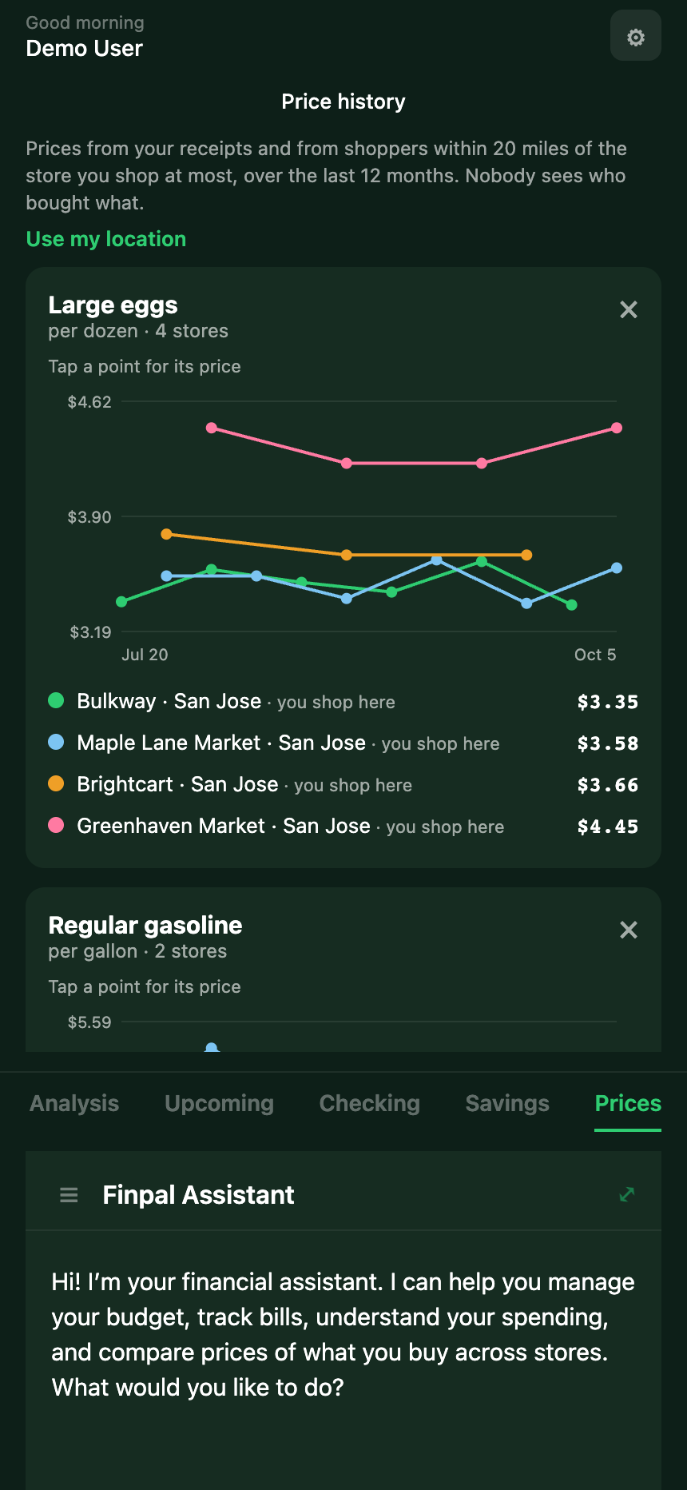Tap the last orange Brightcart data point

526,555
